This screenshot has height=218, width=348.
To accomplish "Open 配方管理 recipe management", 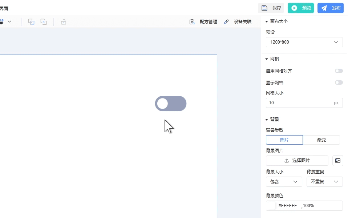I will pyautogui.click(x=203, y=22).
